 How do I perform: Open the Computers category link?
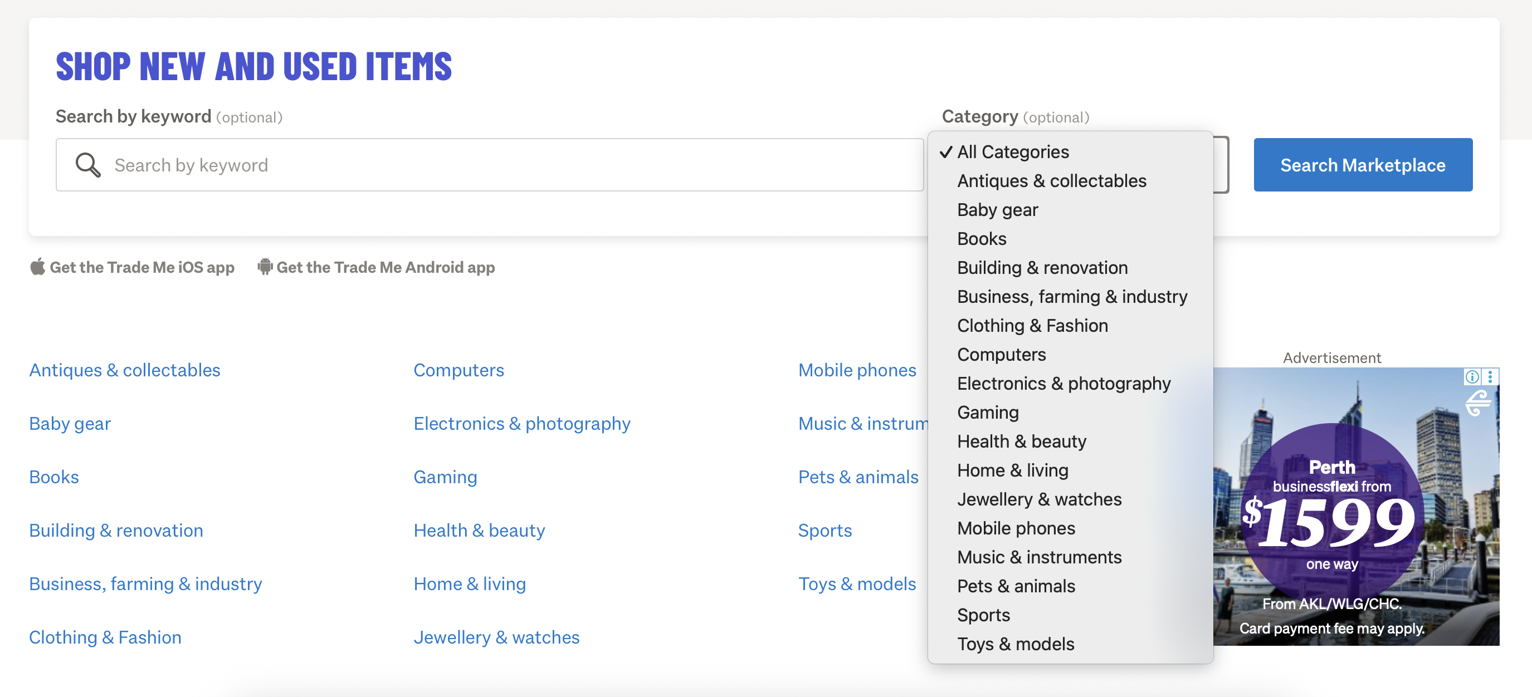pyautogui.click(x=458, y=370)
